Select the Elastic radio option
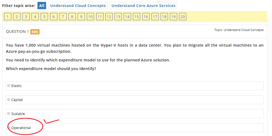Image resolution: width=272 pixels, height=136 pixels. (9, 86)
